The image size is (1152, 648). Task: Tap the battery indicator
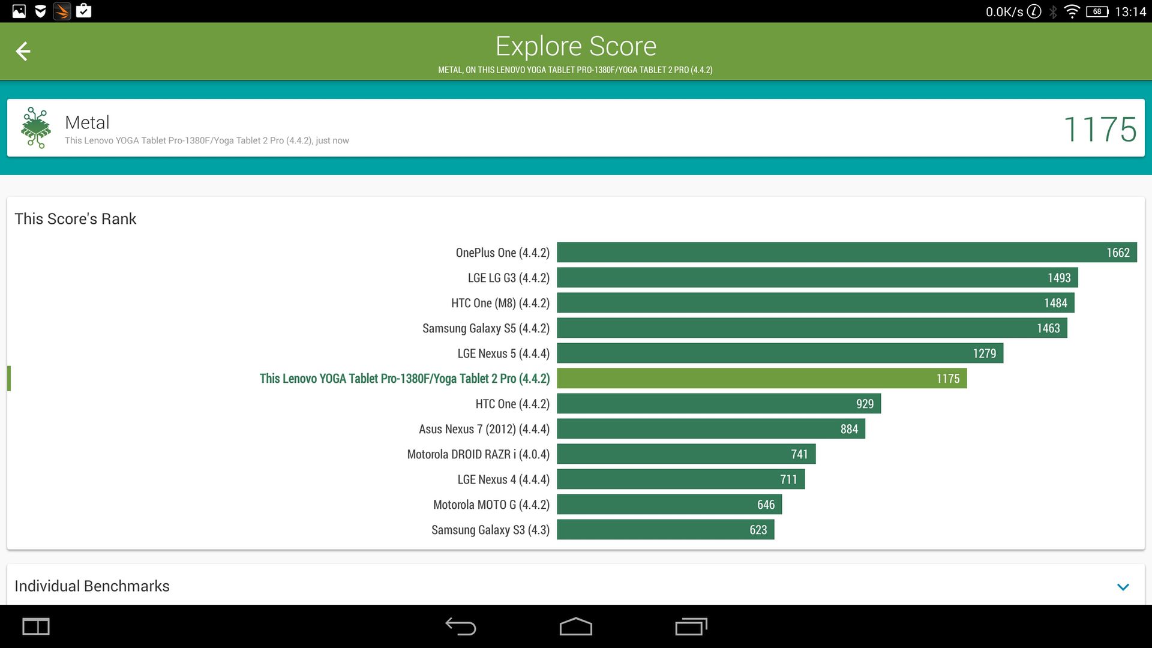point(1097,11)
